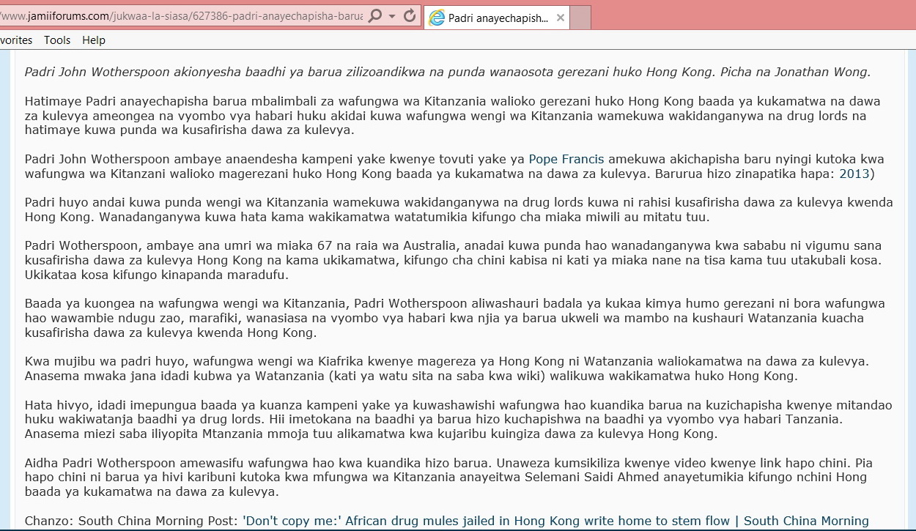Open the Help menu
The image size is (916, 531).
[x=94, y=40]
